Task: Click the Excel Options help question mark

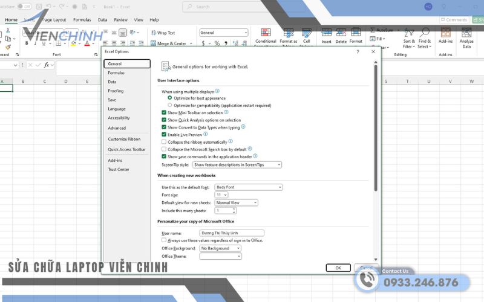Action: click(x=358, y=51)
